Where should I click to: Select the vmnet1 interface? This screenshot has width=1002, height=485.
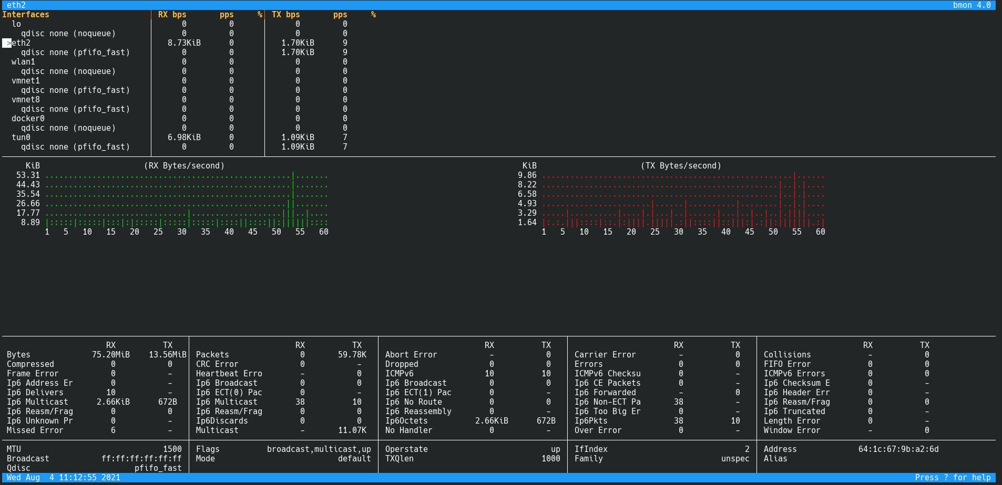point(26,81)
